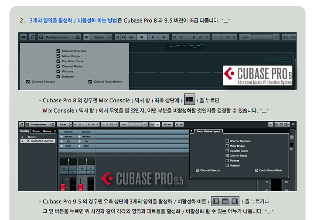314x220 pixels.
Task: Click Q-Link button in Cubase 9.5 toolbar
Action: pyautogui.click(x=167, y=125)
